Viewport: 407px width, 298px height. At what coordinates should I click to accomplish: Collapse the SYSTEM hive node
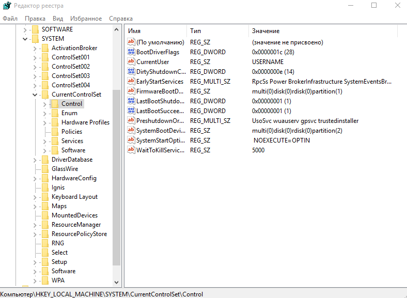point(25,39)
